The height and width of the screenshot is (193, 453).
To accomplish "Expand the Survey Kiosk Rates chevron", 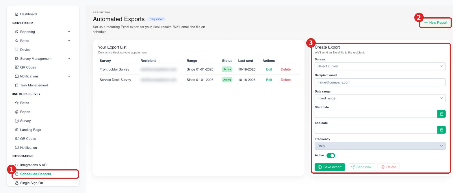I will tap(69, 40).
